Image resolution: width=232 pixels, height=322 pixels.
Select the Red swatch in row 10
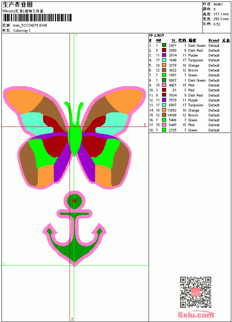click(x=164, y=90)
